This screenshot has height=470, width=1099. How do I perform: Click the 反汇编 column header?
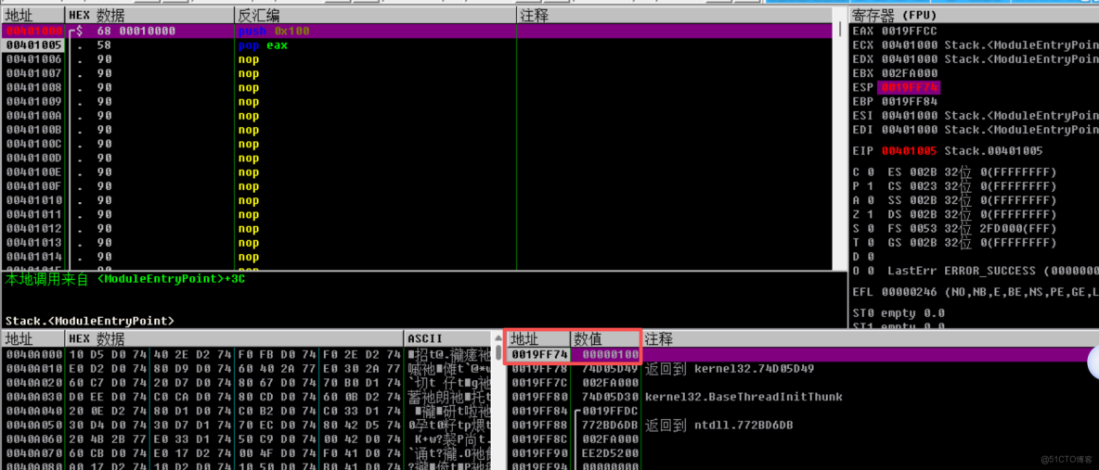pos(376,16)
